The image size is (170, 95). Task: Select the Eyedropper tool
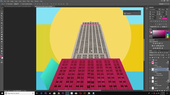click(x=2, y=21)
